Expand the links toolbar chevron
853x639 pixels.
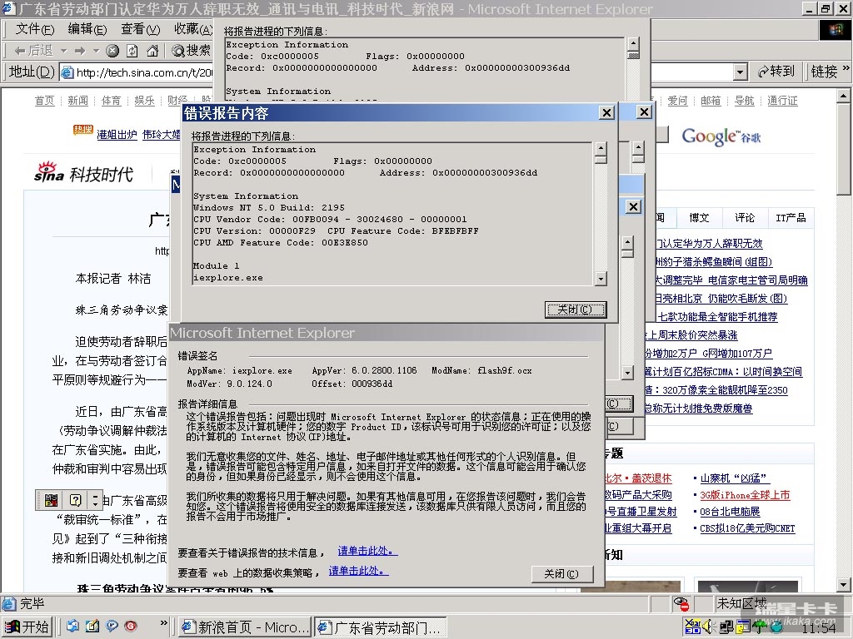click(845, 68)
